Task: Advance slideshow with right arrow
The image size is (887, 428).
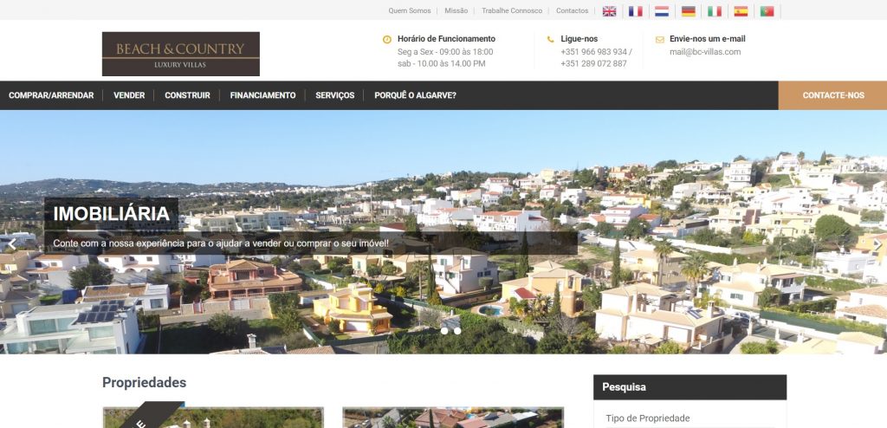Action: (x=877, y=244)
